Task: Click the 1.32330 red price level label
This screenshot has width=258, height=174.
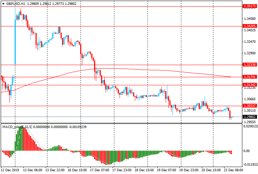Action: coord(250,65)
